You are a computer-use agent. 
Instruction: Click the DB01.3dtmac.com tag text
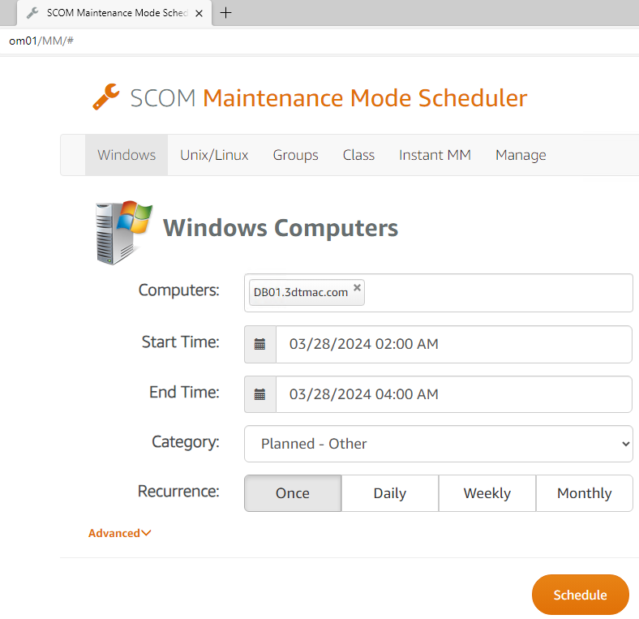click(x=301, y=292)
